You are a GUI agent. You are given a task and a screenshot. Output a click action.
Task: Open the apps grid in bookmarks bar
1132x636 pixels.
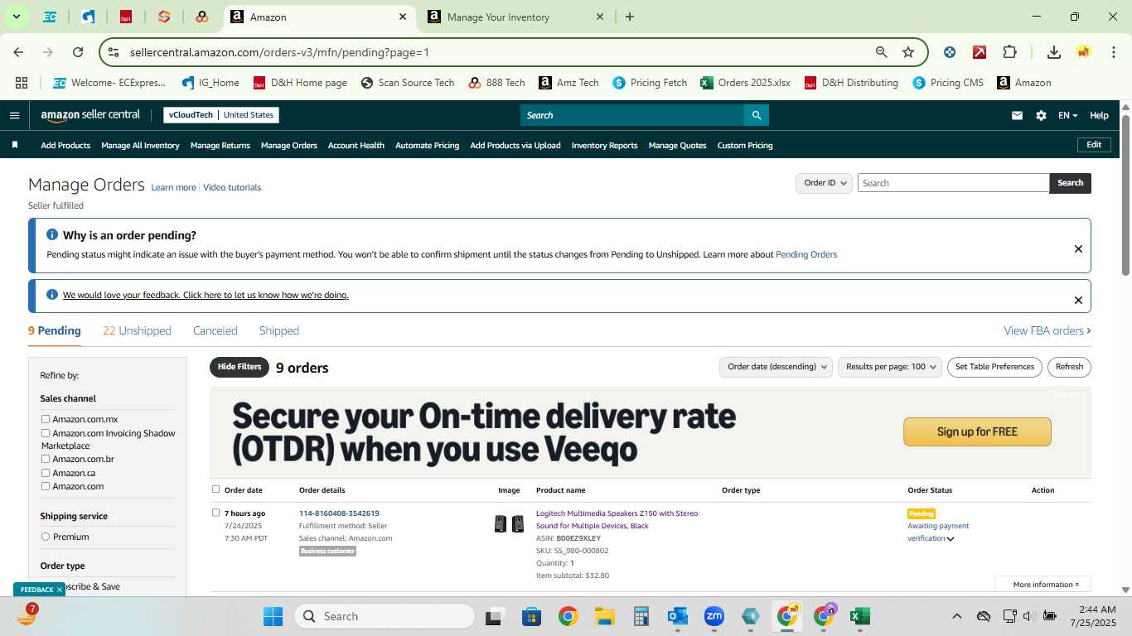(x=22, y=83)
